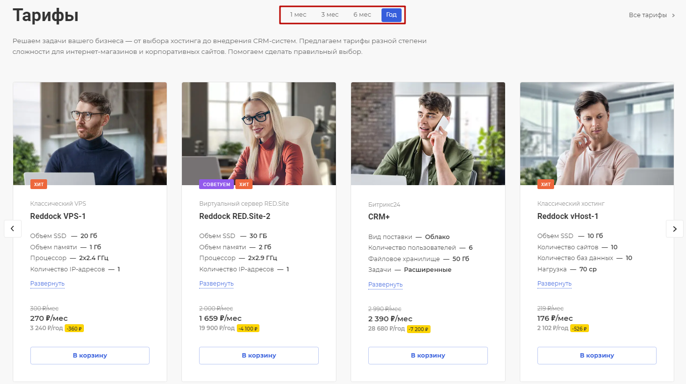
Task: Click the yellow -7 200 ₽ discount badge
Action: click(x=419, y=329)
